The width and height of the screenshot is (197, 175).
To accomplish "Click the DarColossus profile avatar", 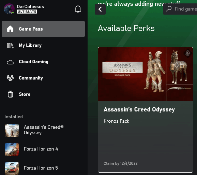I will (x=9, y=9).
